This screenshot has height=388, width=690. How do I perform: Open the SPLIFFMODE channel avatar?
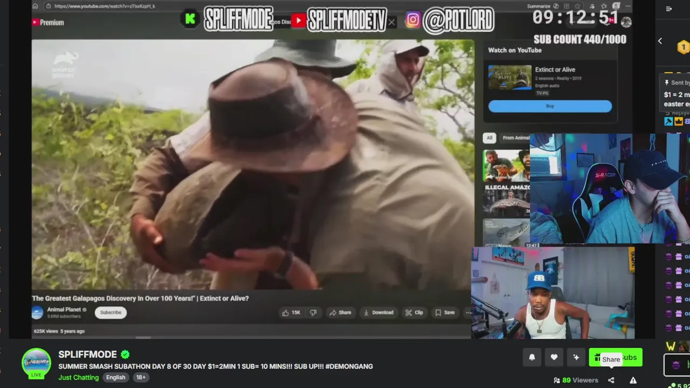[36, 362]
